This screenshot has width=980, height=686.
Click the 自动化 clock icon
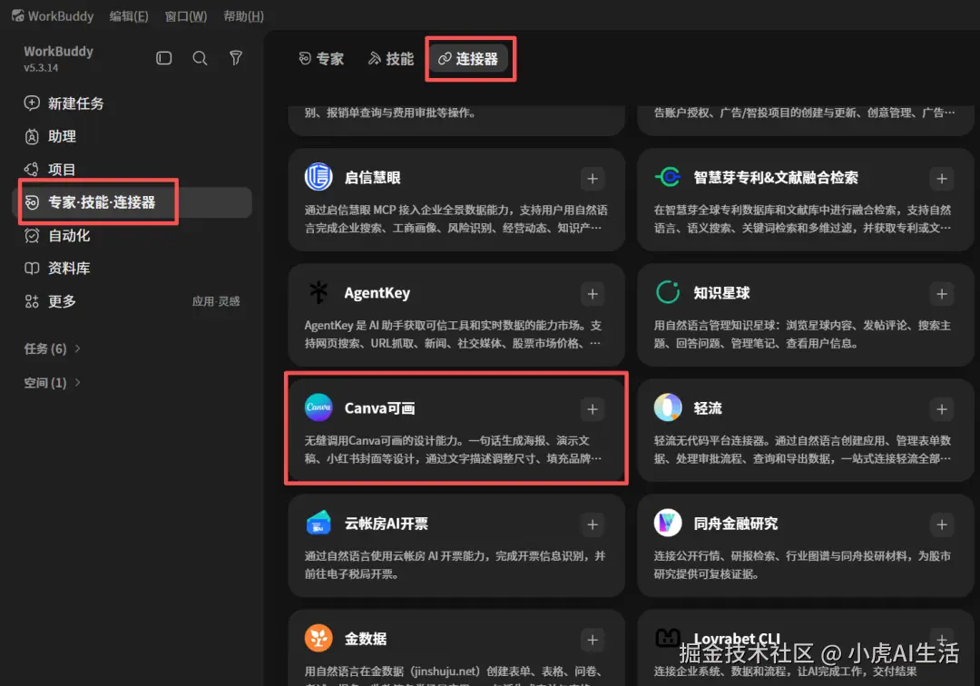pos(32,236)
